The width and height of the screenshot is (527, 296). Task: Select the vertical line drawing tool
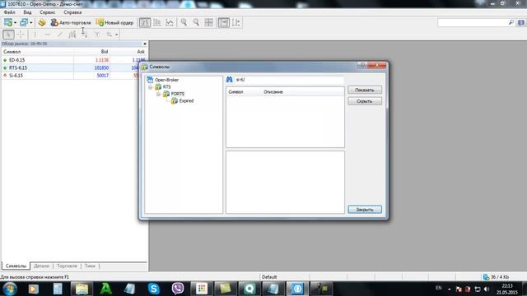tap(35, 35)
